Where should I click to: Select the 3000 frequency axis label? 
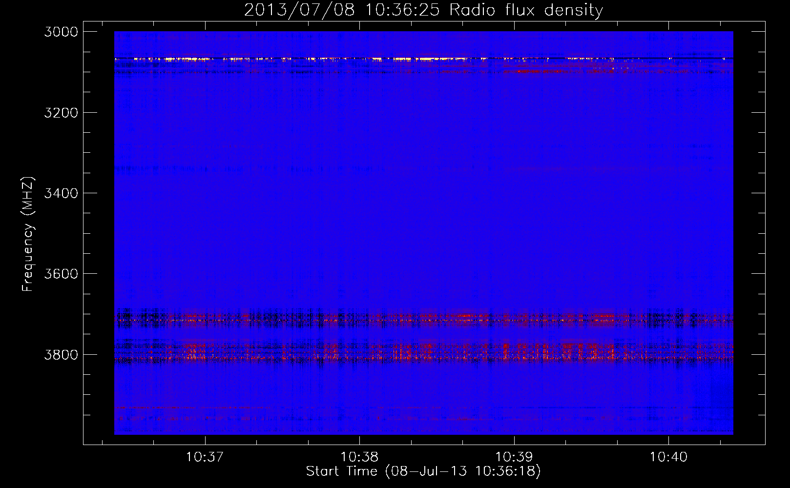point(61,32)
